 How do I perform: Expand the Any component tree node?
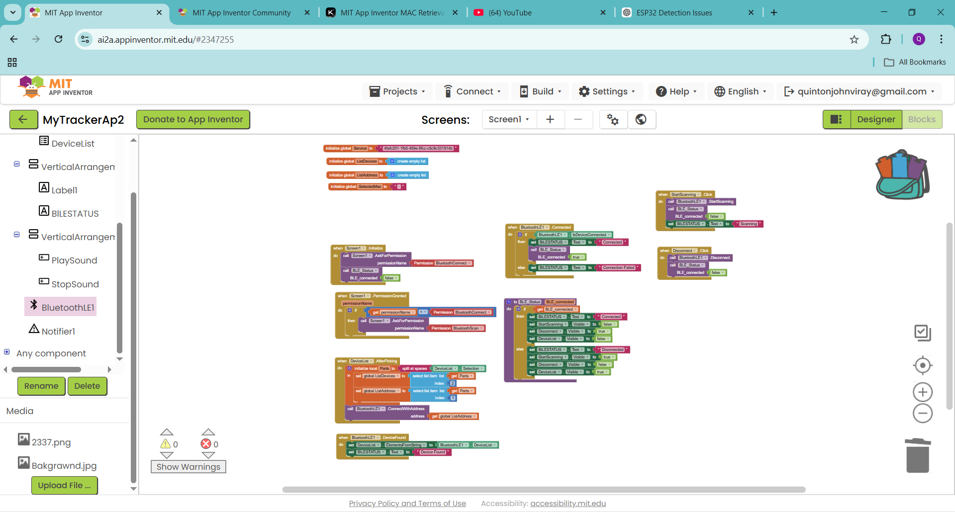point(7,352)
